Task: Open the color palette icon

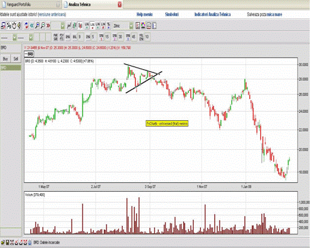Action: click(x=143, y=26)
